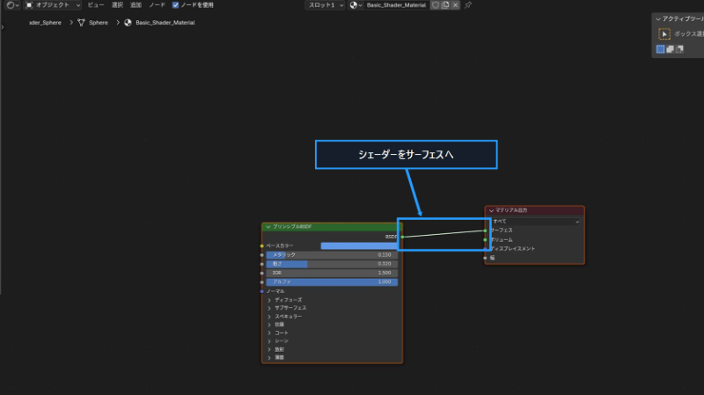Viewport: 704px width, 395px height.
Task: Click Basic_Shader_Material in the breadcrumbs
Action: pyautogui.click(x=165, y=23)
